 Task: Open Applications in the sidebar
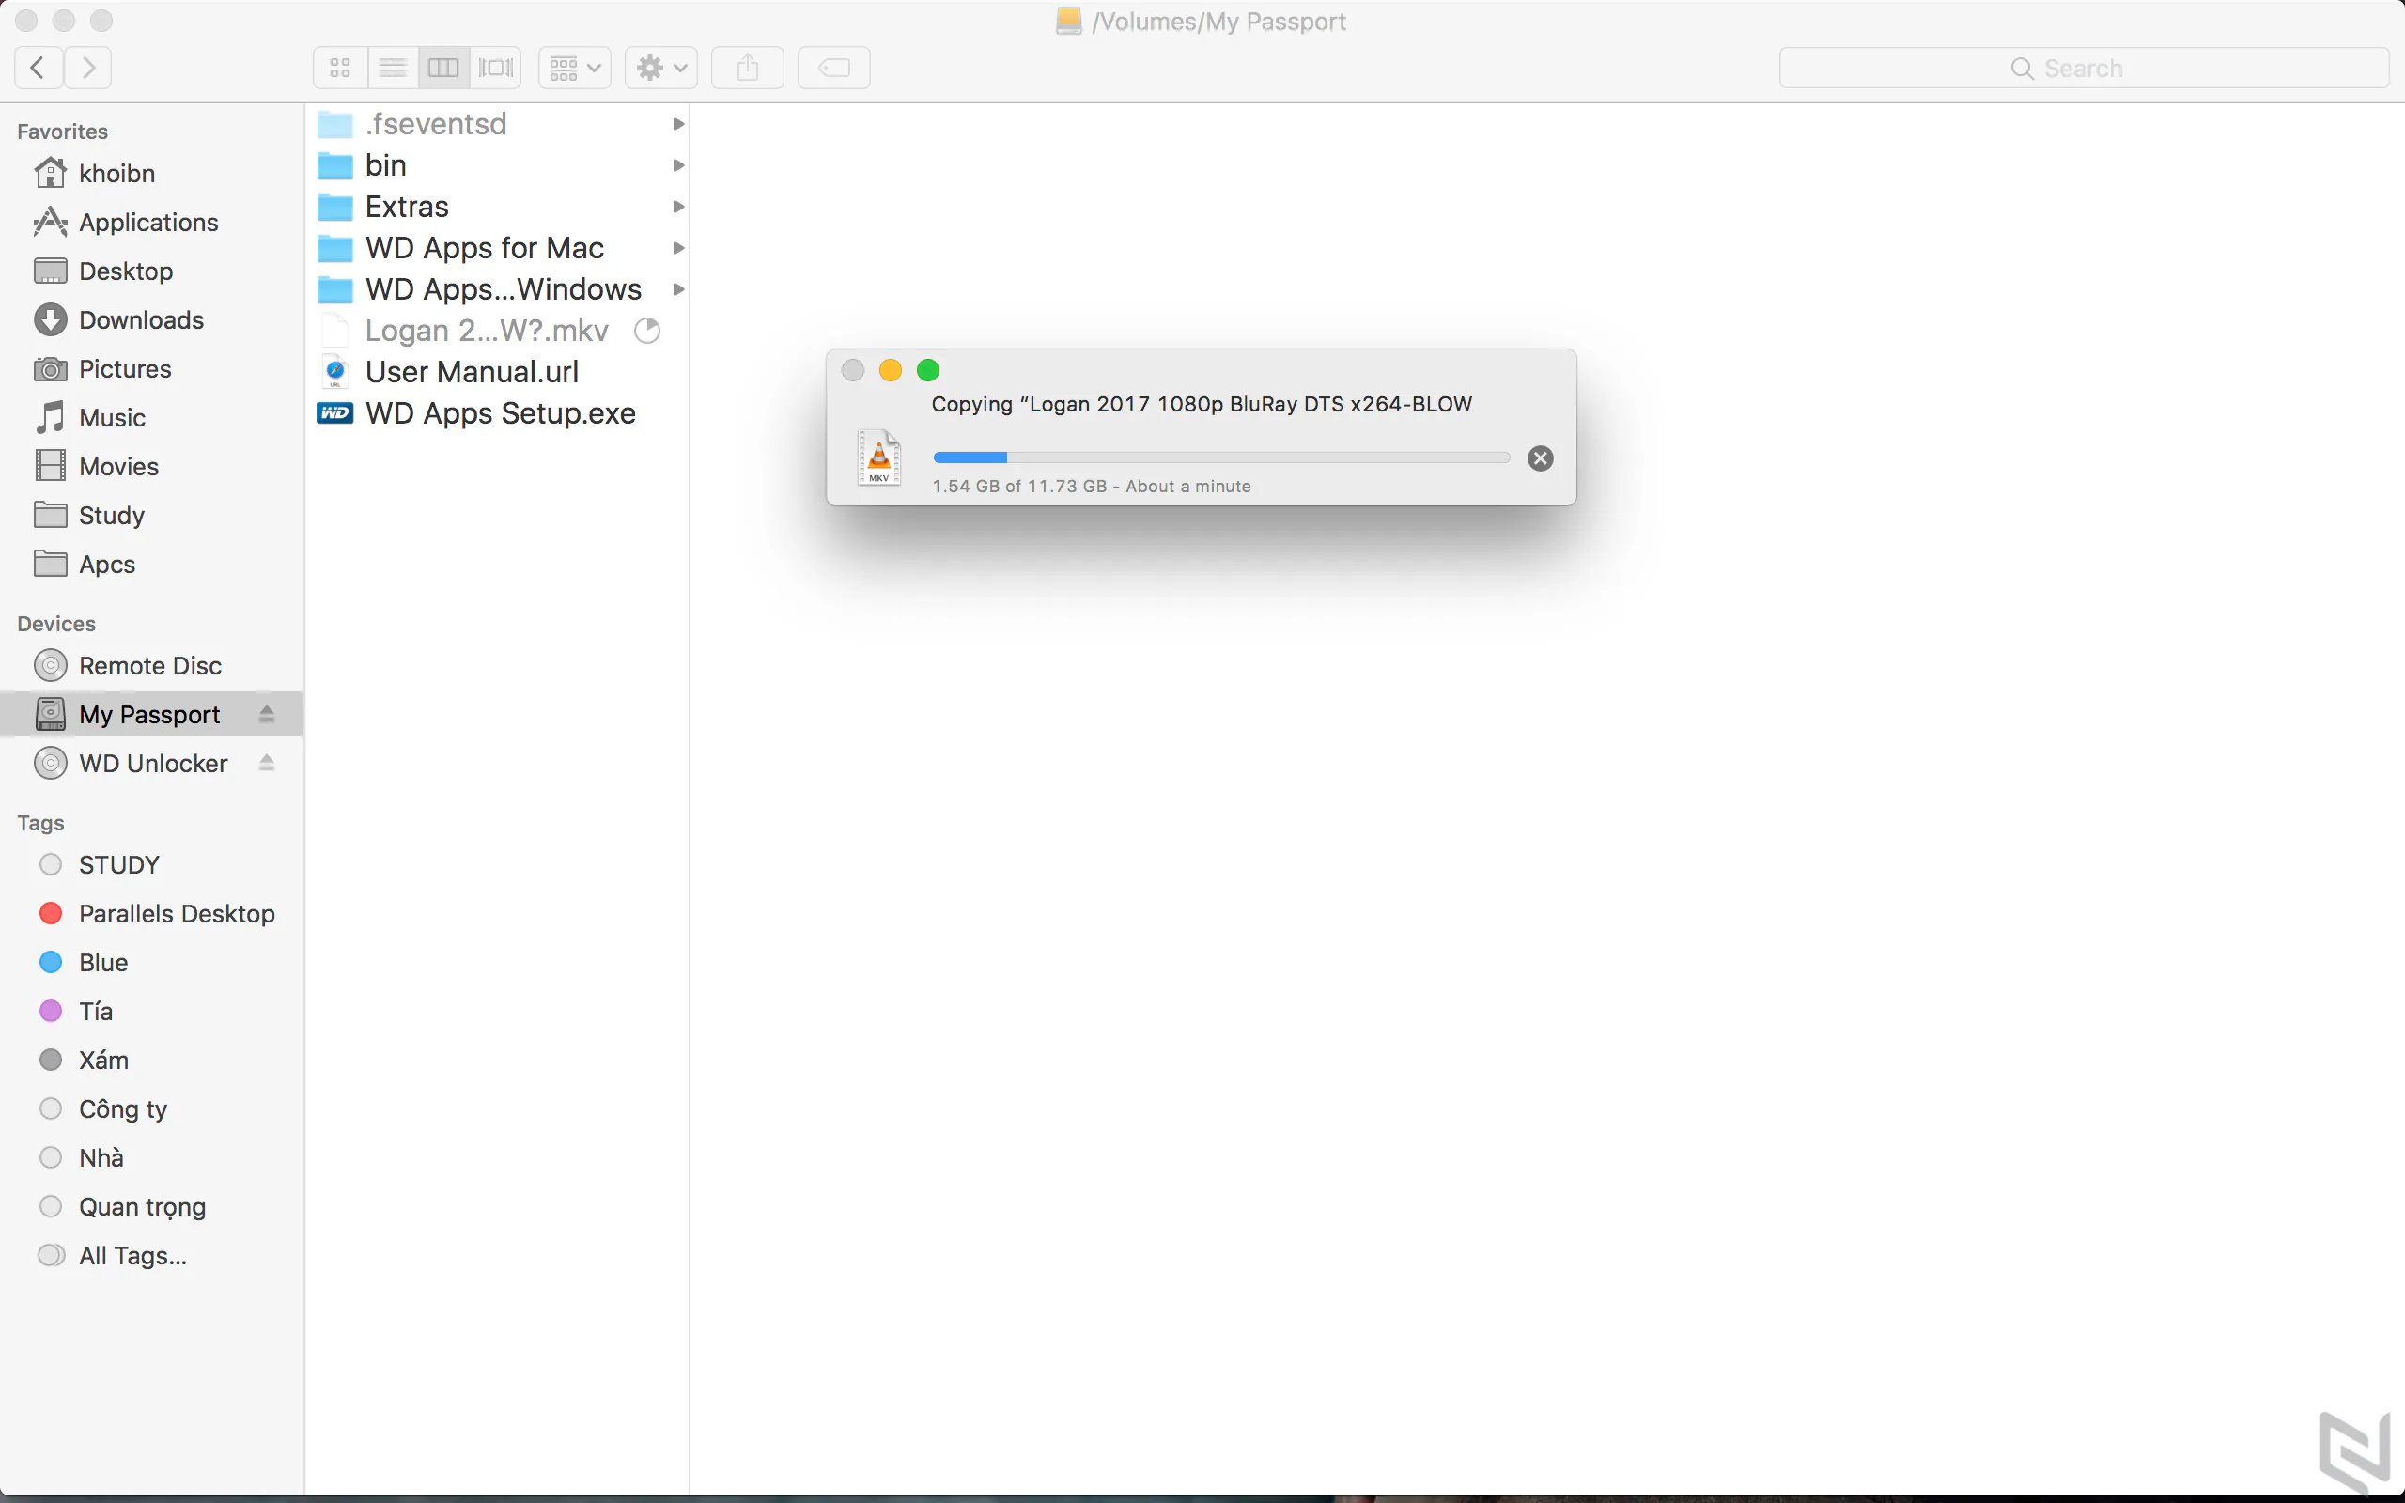click(151, 222)
